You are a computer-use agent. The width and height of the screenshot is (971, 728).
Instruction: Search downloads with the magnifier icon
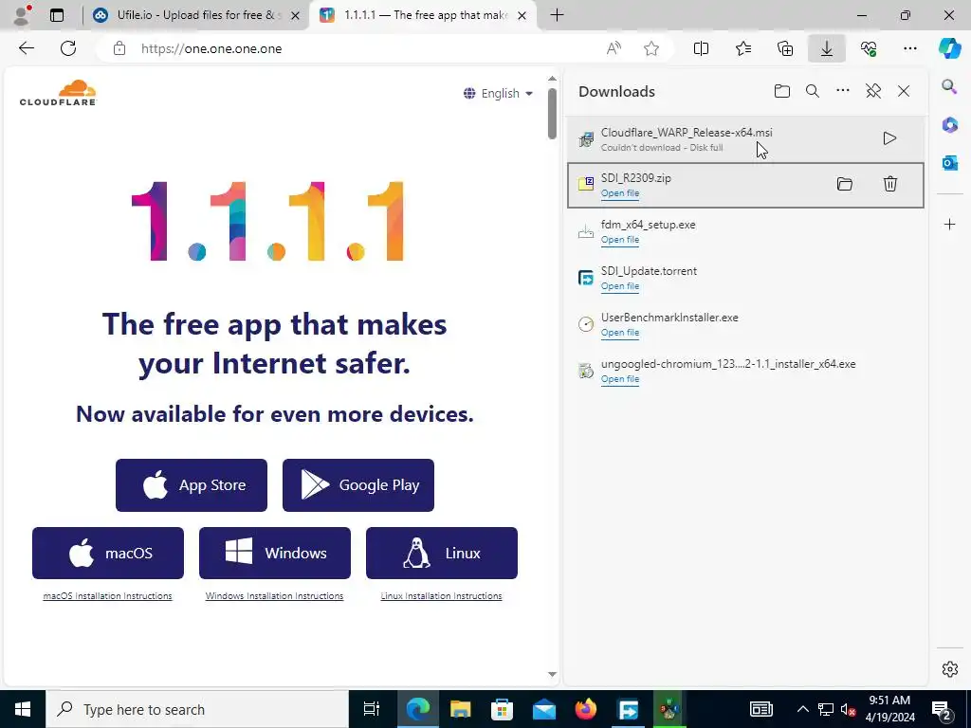(x=813, y=92)
